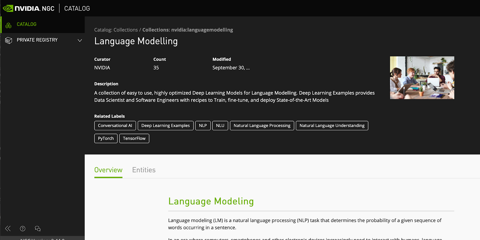This screenshot has width=480, height=240.
Task: Click the collection thumbnail image
Action: 422,78
